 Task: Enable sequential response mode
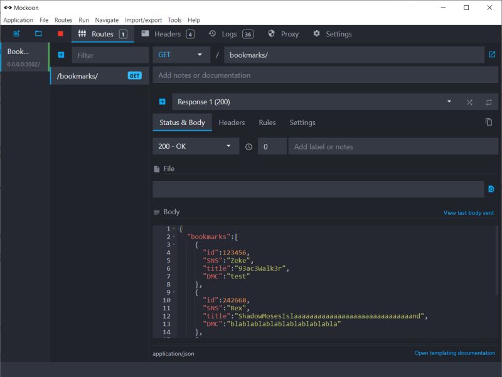click(x=489, y=102)
